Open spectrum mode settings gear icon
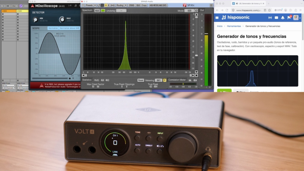 pyautogui.click(x=196, y=11)
